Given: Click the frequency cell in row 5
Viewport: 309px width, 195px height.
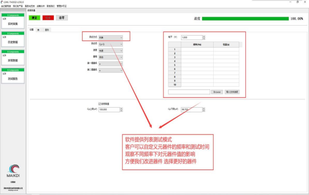Looking at the screenshot, I should [197, 65].
